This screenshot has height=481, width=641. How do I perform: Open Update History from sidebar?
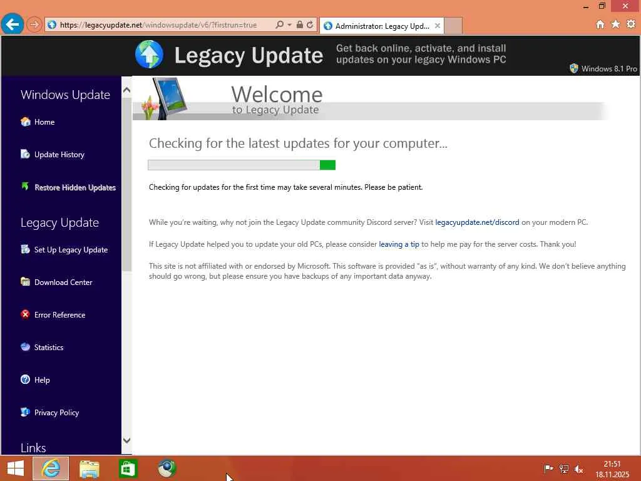coord(59,155)
